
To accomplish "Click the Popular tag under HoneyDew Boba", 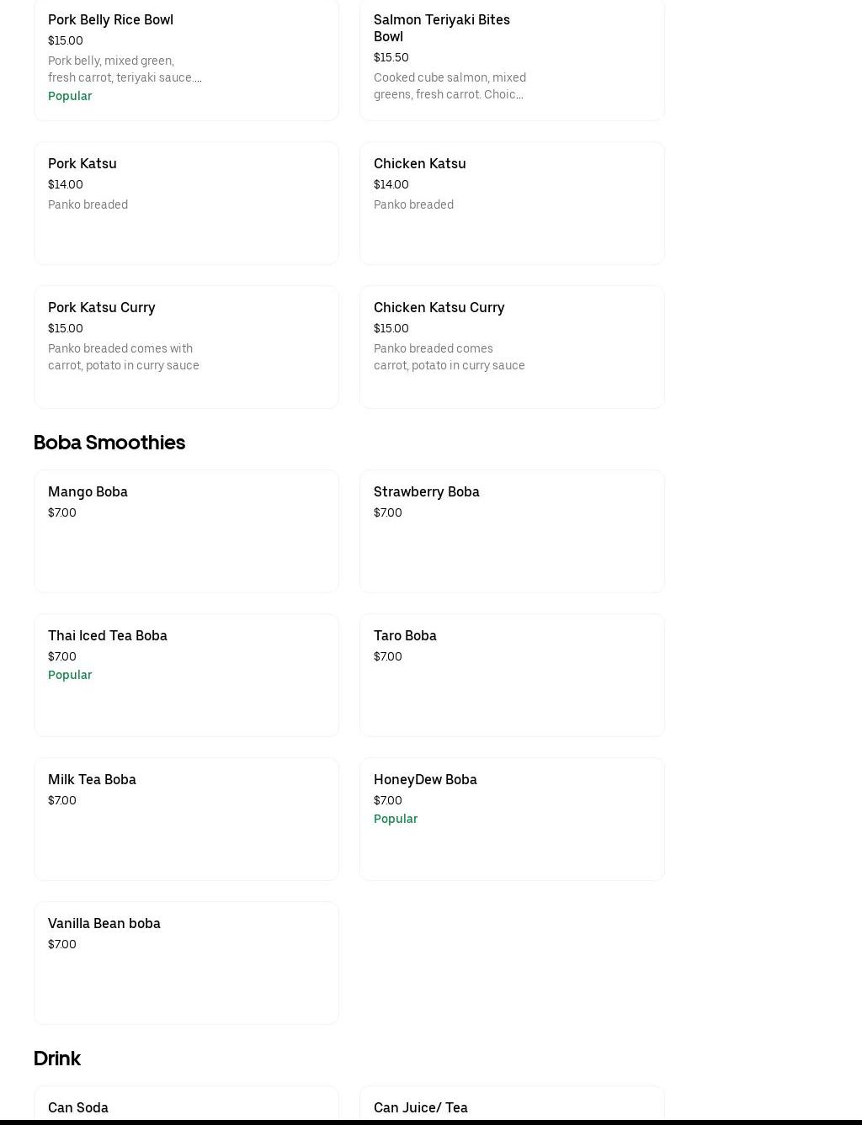I will click(x=396, y=819).
